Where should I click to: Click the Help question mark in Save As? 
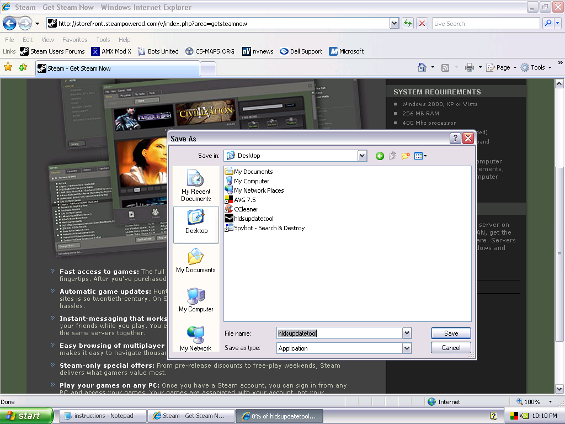click(x=455, y=139)
